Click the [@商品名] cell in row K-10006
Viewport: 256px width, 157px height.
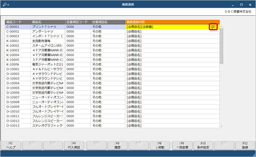pyautogui.click(x=172, y=65)
